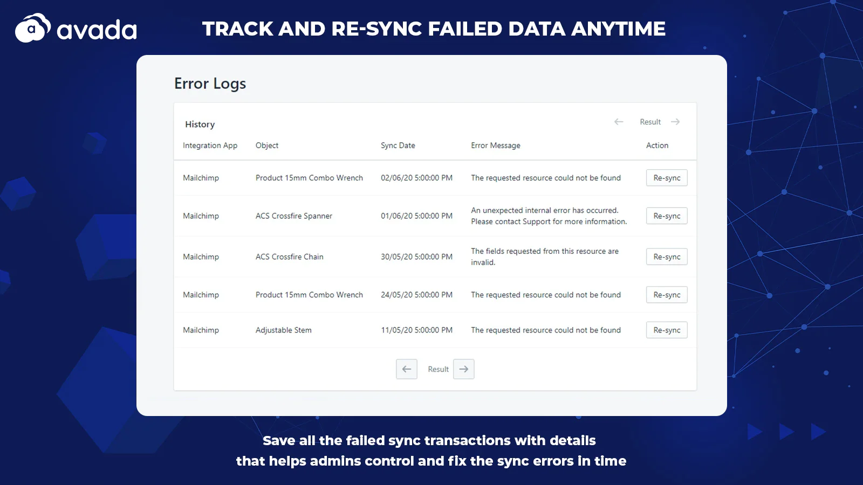Re-sync the 02/06/20 Product 15mm Combo Wrench entry
863x485 pixels.
[667, 178]
